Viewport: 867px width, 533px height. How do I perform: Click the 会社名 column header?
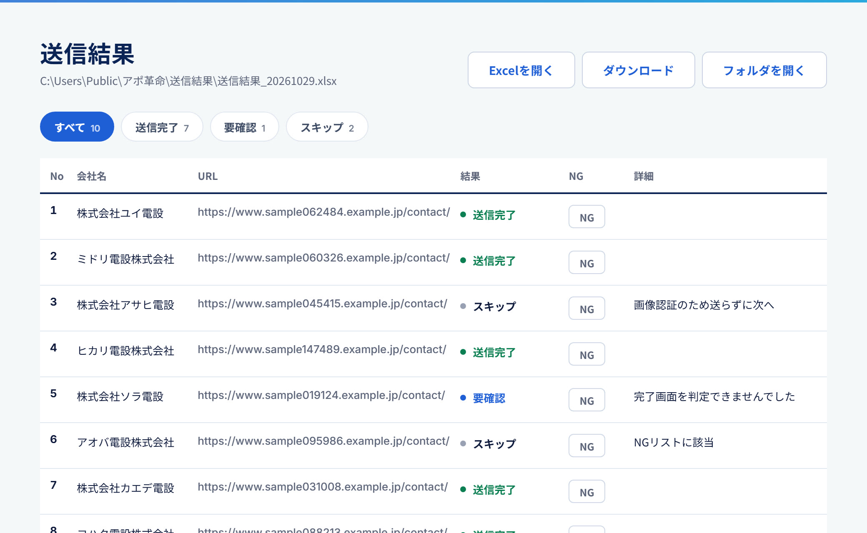(x=92, y=177)
